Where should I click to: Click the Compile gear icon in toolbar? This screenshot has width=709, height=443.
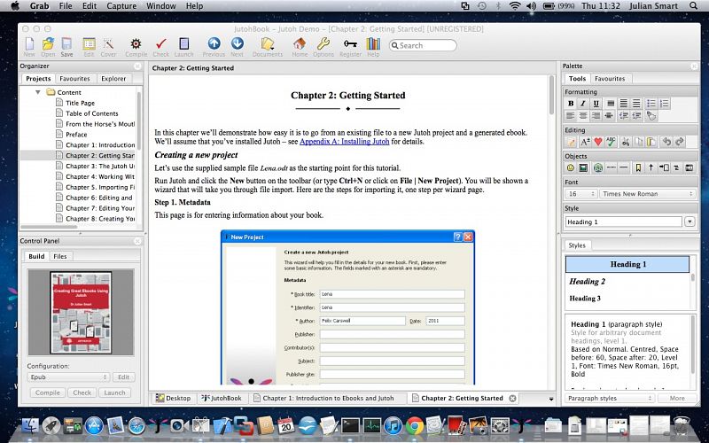136,44
